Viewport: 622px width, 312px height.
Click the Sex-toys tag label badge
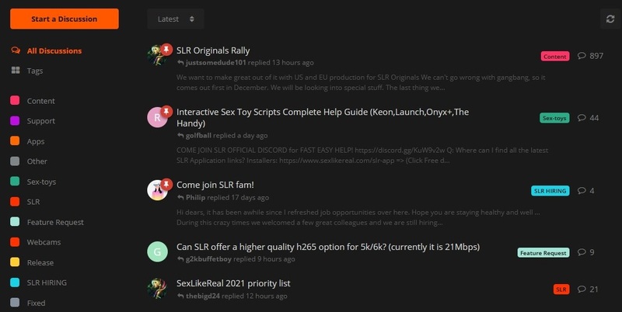pyautogui.click(x=554, y=118)
